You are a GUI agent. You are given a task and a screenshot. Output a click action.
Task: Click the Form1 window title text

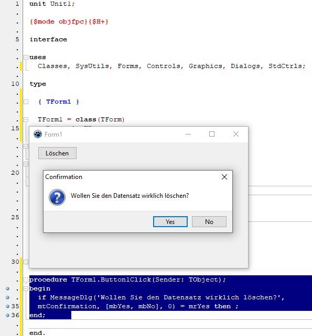pyautogui.click(x=53, y=135)
